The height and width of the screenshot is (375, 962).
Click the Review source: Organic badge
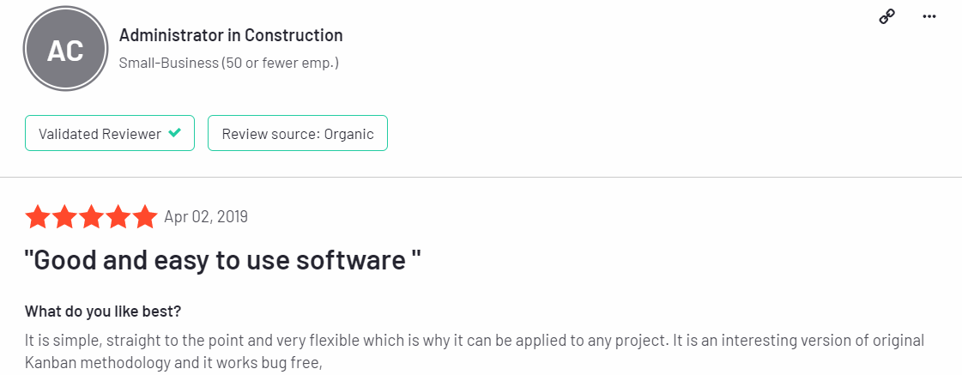(298, 133)
